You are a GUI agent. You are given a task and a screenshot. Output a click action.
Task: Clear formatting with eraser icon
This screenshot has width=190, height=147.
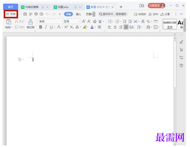[x=95, y=22]
